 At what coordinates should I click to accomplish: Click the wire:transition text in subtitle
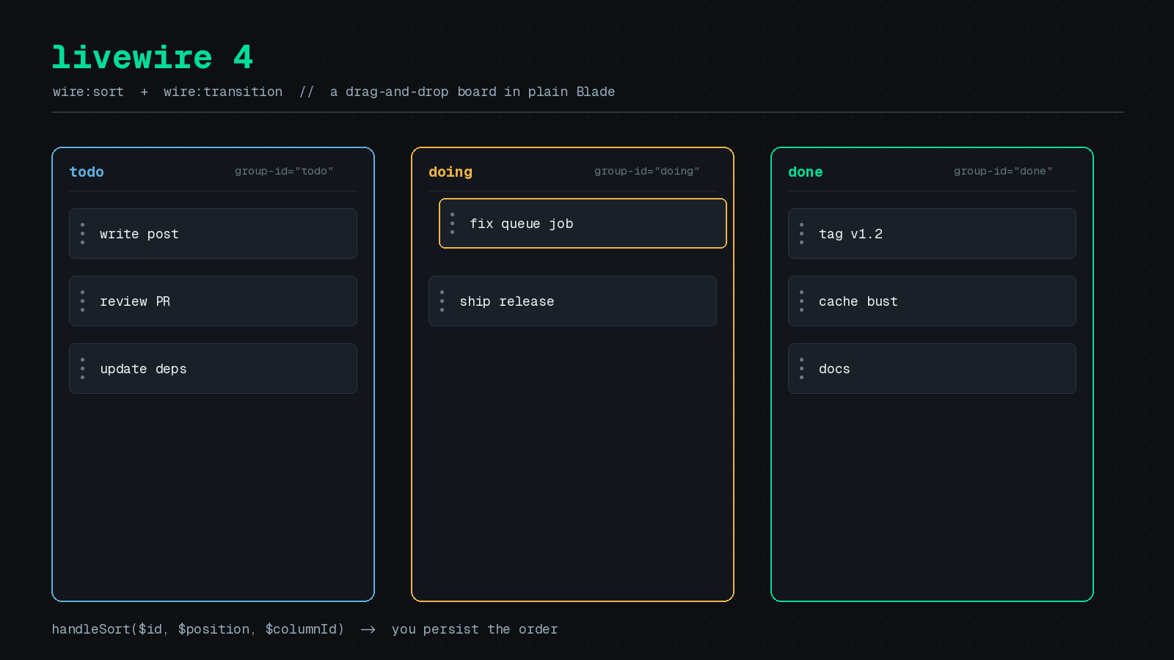click(223, 92)
